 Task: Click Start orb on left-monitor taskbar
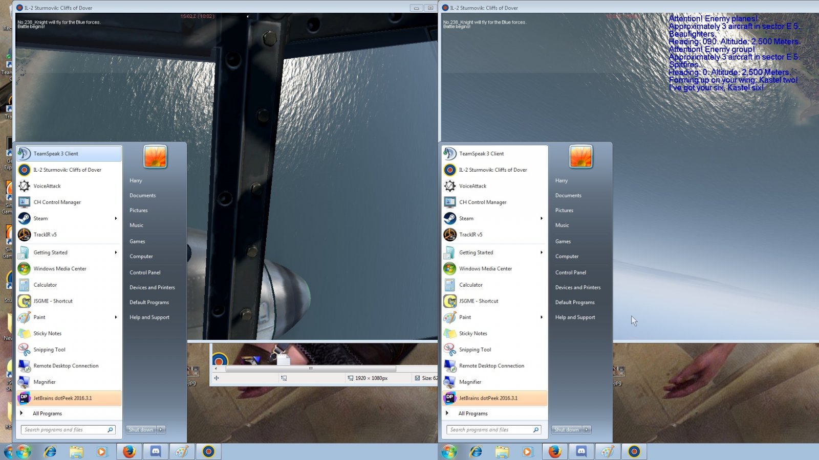pyautogui.click(x=23, y=451)
